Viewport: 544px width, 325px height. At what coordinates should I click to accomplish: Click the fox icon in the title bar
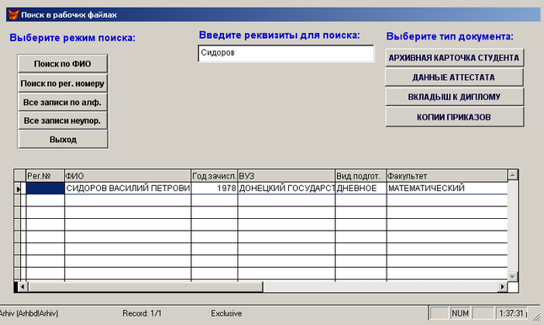pos(13,14)
